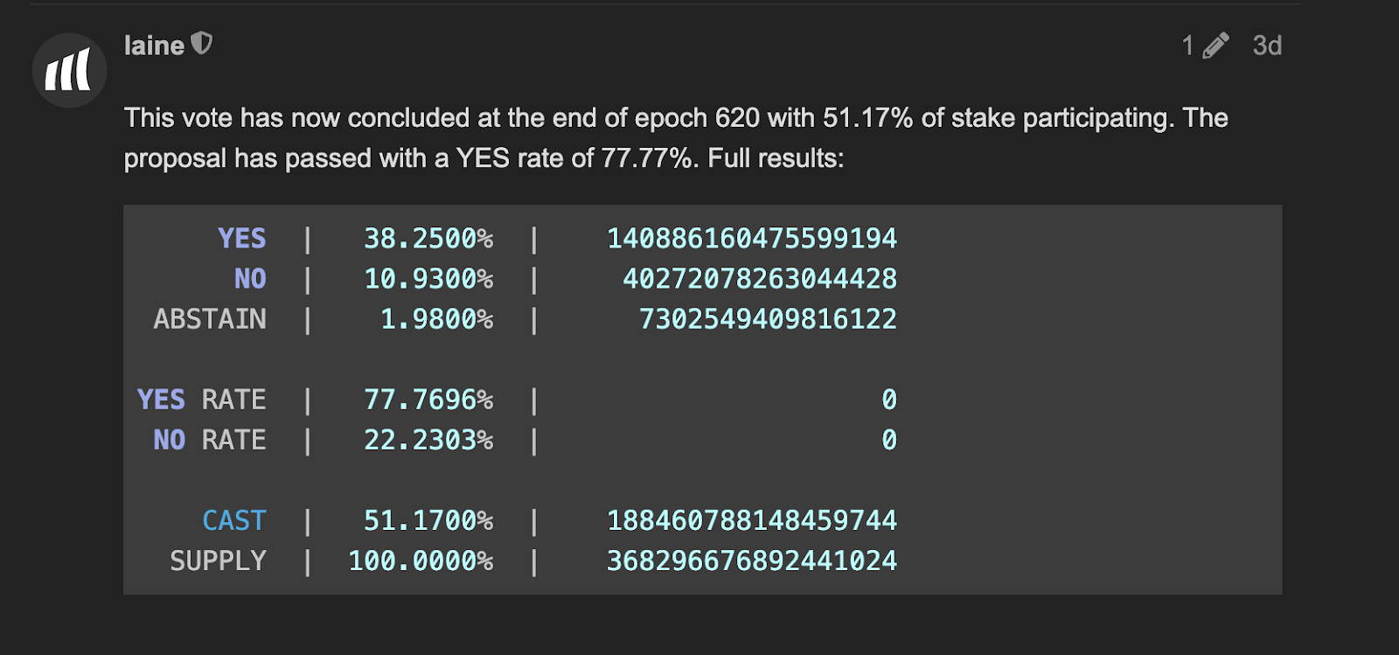Click the 77.7696% yes rate value
Viewport: 1399px width, 655px height.
tap(428, 400)
